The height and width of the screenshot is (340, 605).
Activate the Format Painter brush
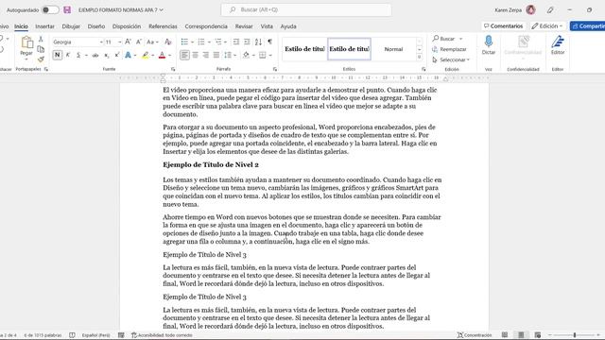pyautogui.click(x=41, y=59)
